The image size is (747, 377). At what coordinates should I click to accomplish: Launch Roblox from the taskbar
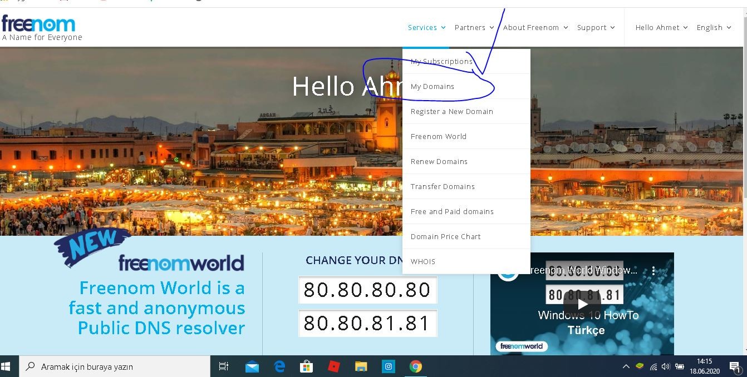click(334, 366)
